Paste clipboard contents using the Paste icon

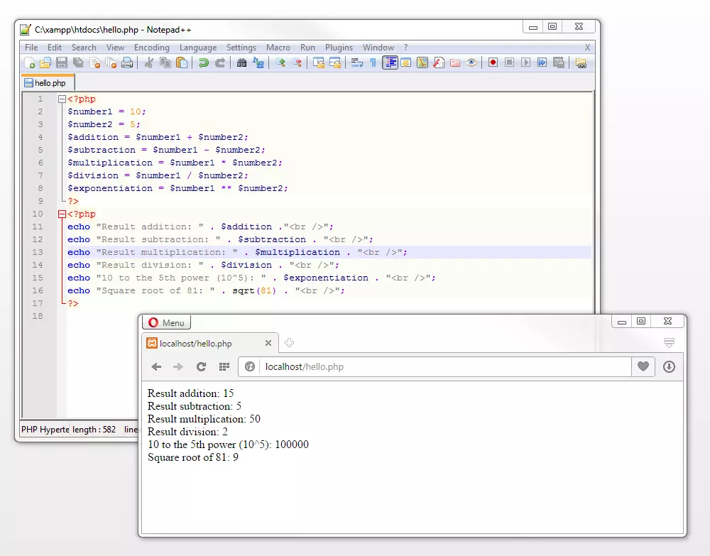click(x=180, y=62)
